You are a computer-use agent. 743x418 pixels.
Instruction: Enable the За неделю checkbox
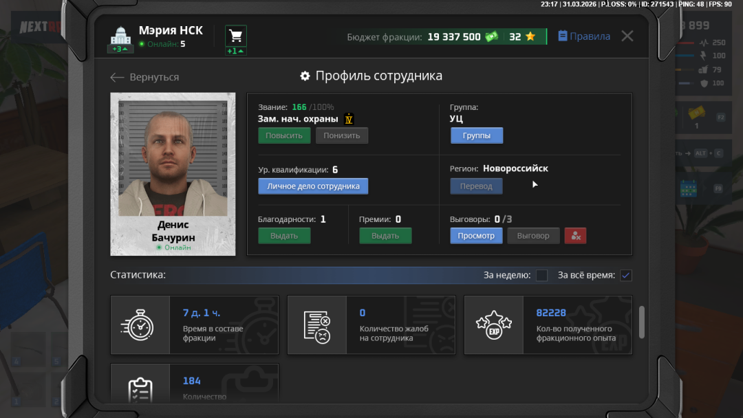[x=542, y=275]
